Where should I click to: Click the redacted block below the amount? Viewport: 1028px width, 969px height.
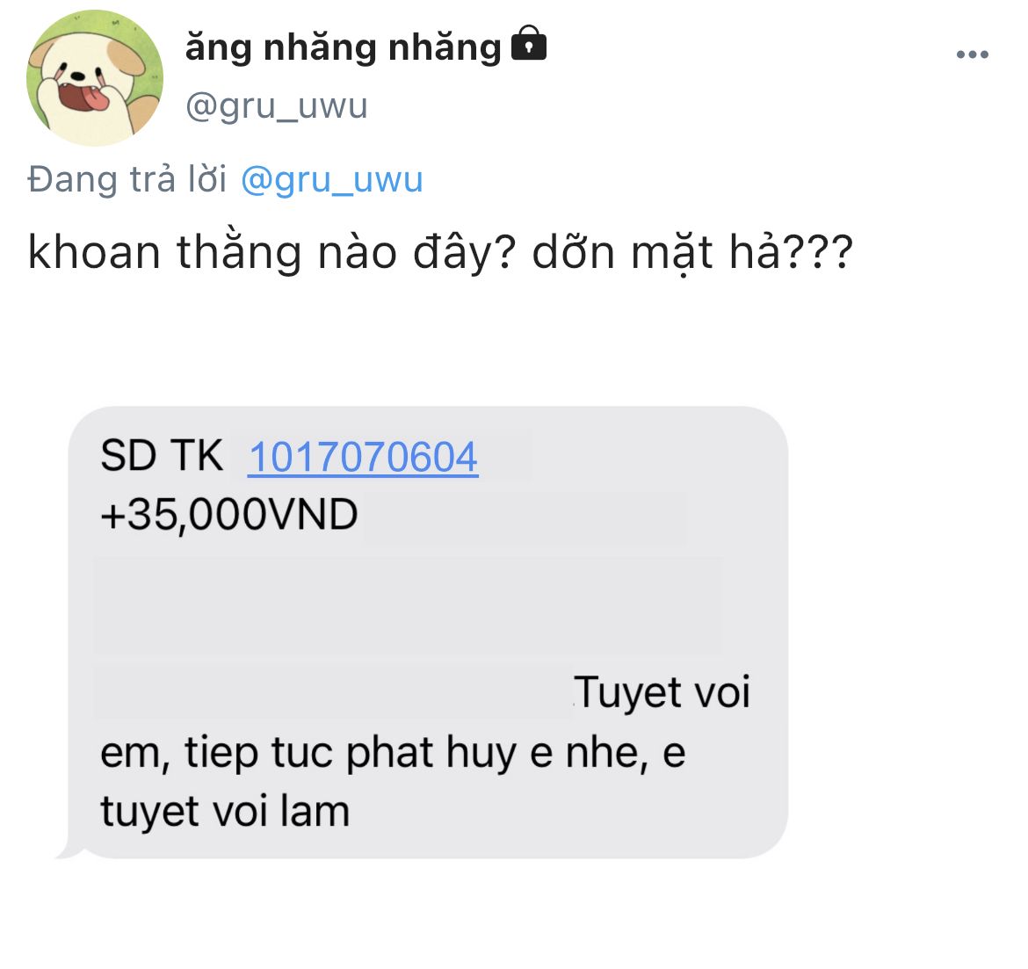pyautogui.click(x=407, y=606)
